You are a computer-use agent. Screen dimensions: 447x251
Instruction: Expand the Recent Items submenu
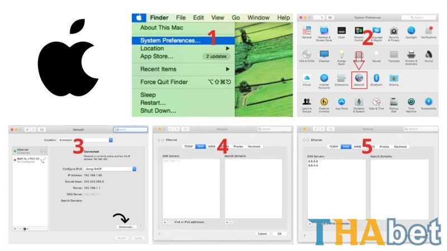183,69
